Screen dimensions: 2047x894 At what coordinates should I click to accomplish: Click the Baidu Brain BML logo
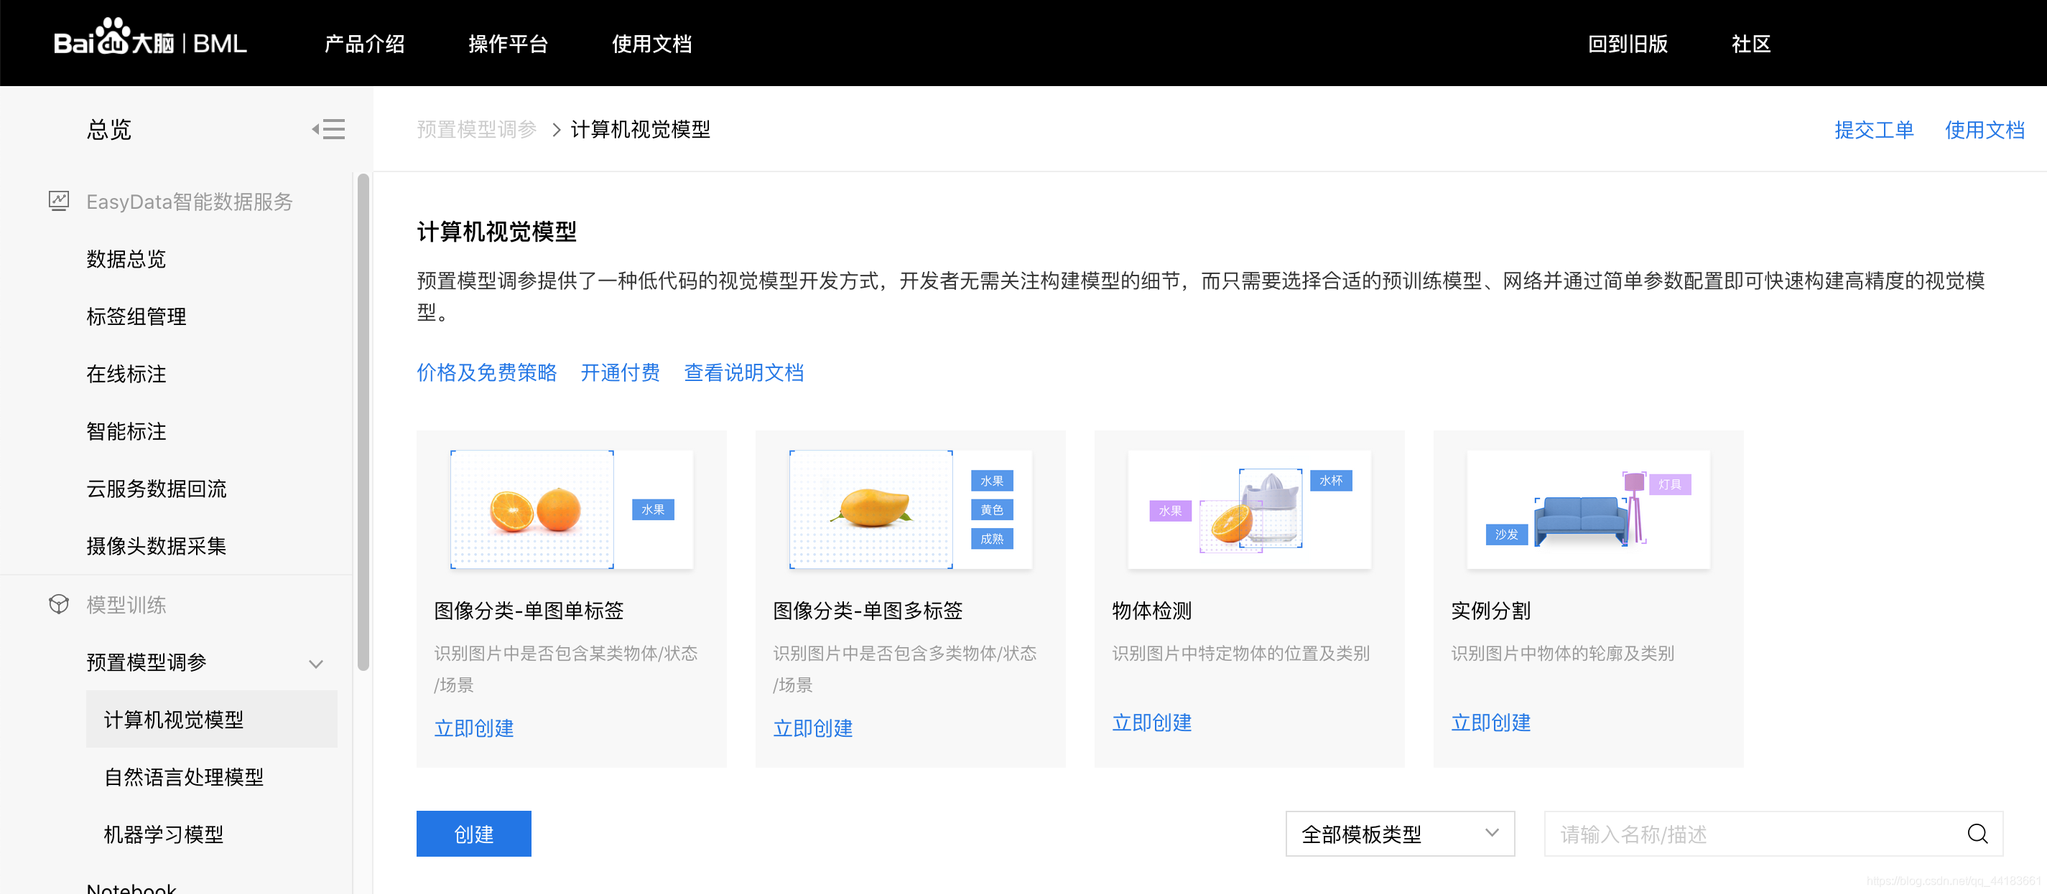[150, 38]
